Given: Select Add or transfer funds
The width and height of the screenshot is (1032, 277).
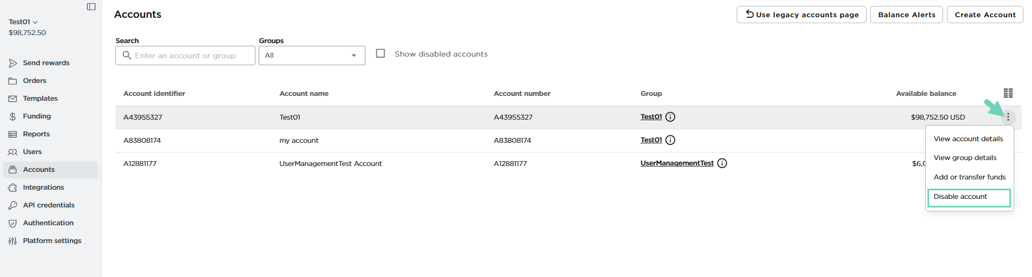Looking at the screenshot, I should [x=969, y=177].
